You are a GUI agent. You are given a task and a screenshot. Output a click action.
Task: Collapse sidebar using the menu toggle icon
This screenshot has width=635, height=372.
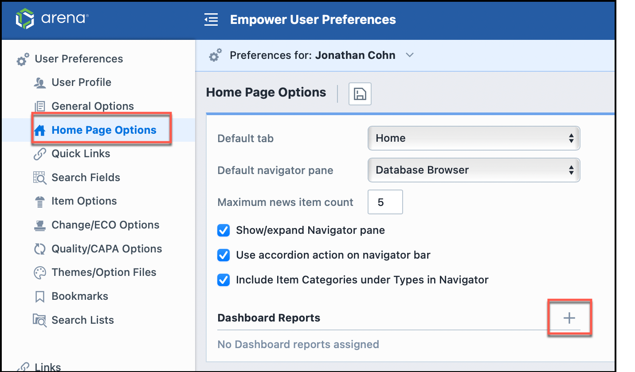pos(211,19)
